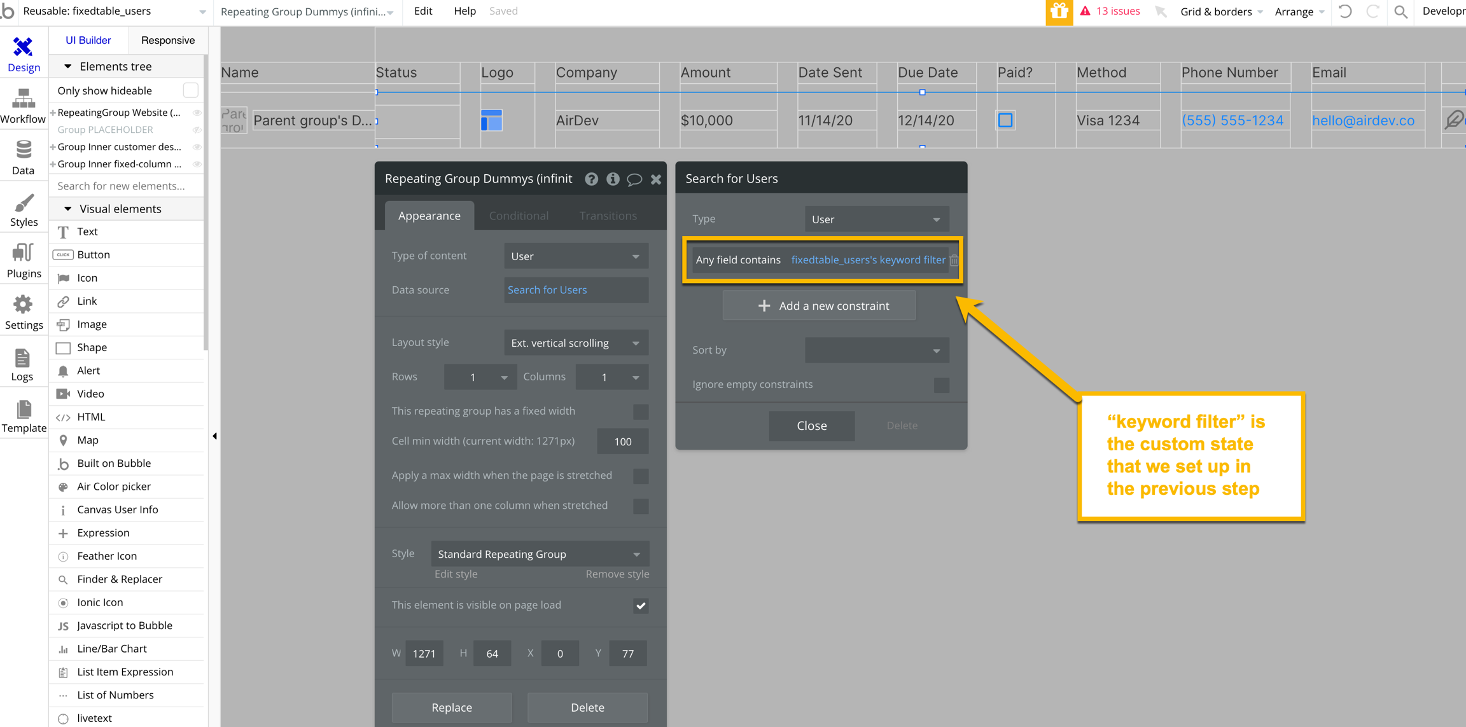
Task: Click the undo arrow icon
Action: 1345,11
